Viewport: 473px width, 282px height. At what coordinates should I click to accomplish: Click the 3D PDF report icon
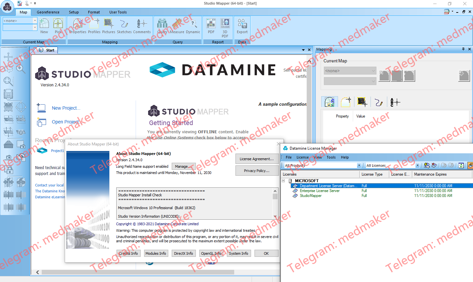225,24
